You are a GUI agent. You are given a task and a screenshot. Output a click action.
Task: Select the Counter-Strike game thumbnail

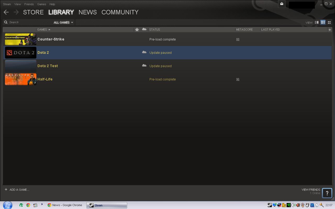[21, 39]
